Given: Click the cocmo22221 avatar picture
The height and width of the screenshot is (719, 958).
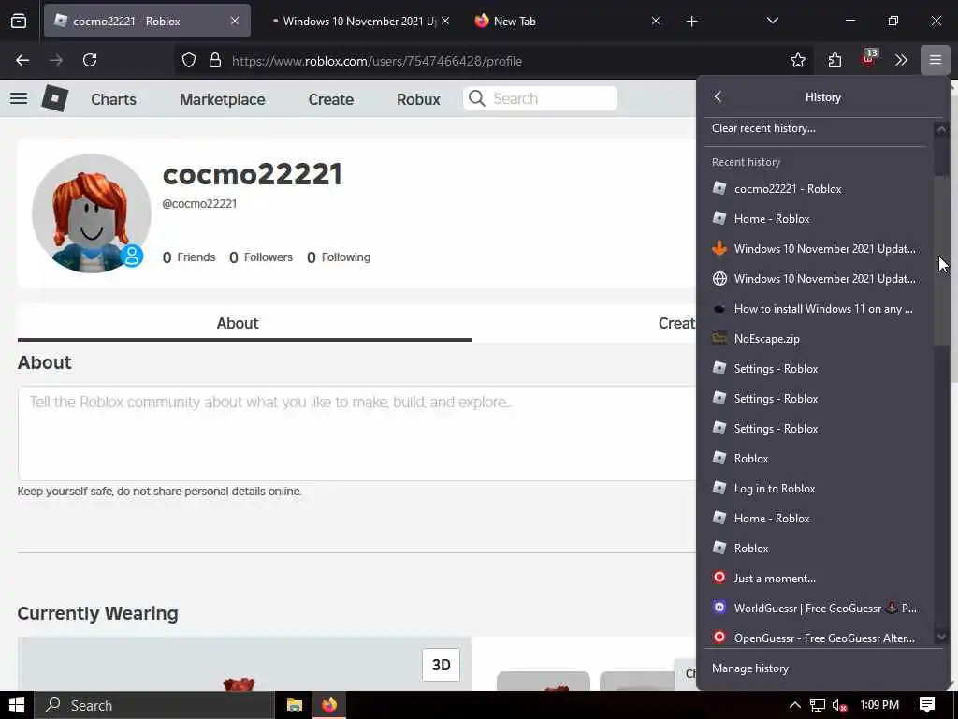Looking at the screenshot, I should pos(91,213).
